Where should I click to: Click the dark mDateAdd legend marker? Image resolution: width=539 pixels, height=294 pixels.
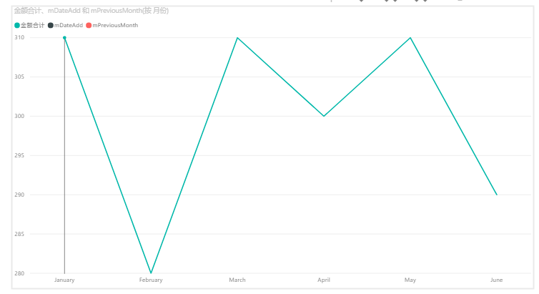(x=51, y=26)
